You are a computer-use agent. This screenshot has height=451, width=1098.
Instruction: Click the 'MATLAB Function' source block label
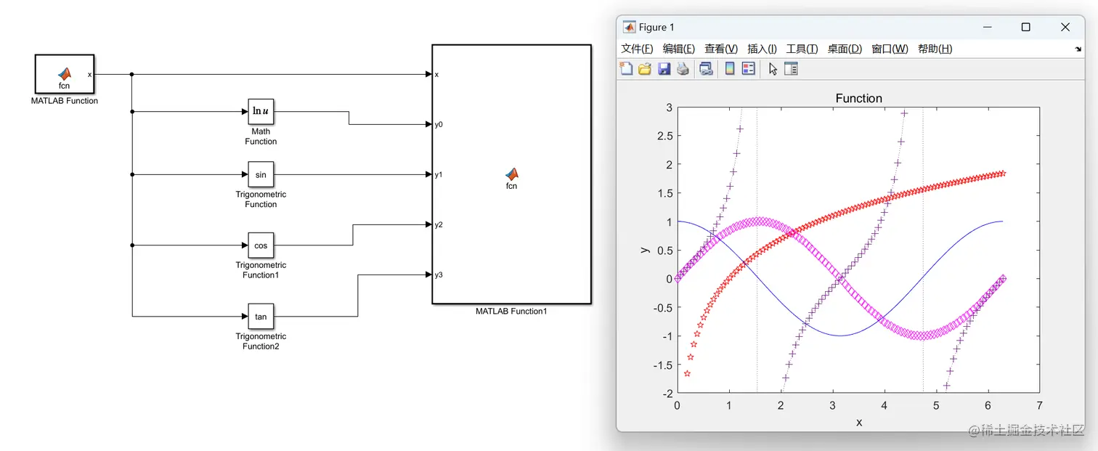click(65, 101)
